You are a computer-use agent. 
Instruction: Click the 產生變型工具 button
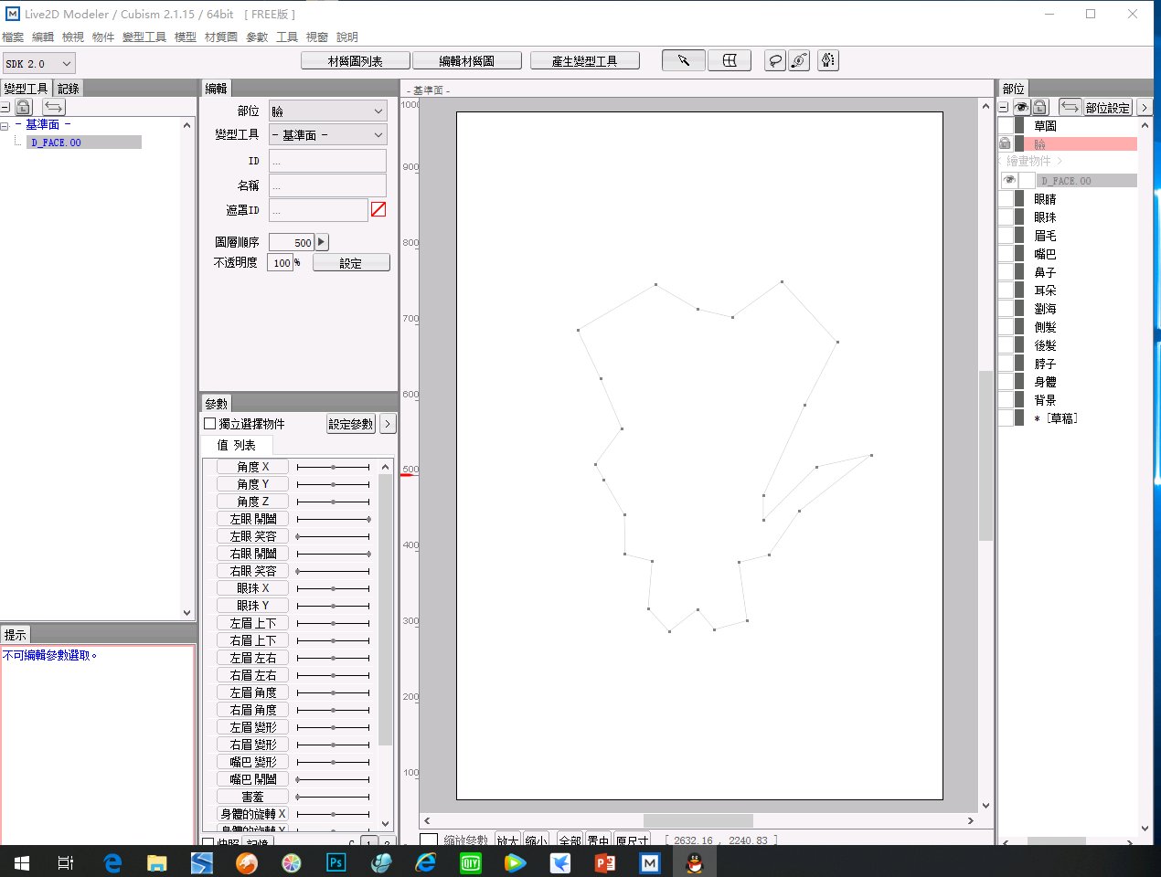pos(585,60)
